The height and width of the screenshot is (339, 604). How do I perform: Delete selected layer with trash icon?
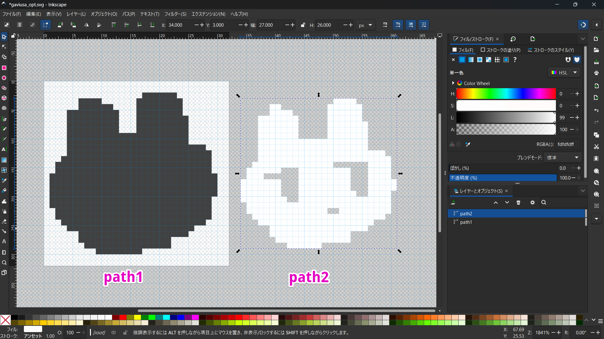[x=518, y=202]
